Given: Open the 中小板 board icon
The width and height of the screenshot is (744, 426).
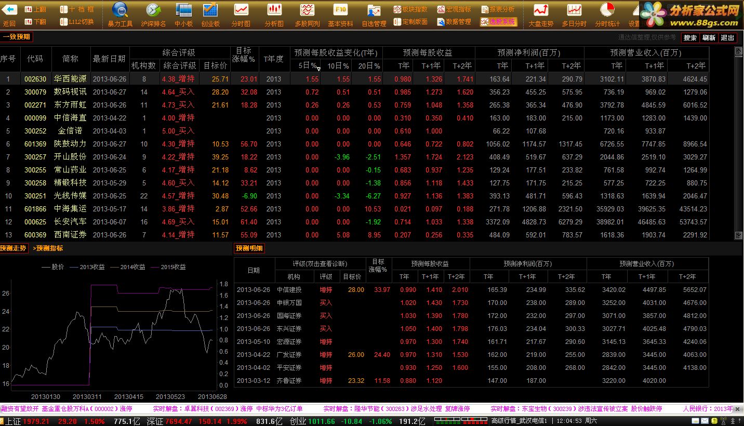Looking at the screenshot, I should [184, 10].
